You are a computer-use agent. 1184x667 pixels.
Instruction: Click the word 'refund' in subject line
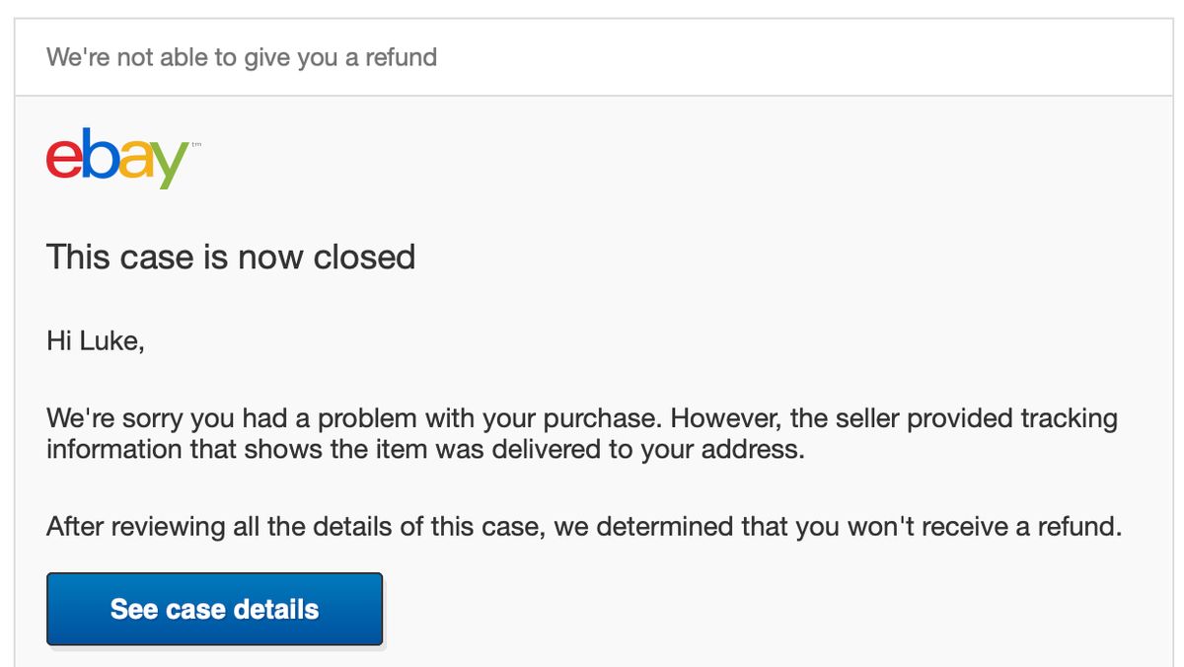(x=401, y=57)
